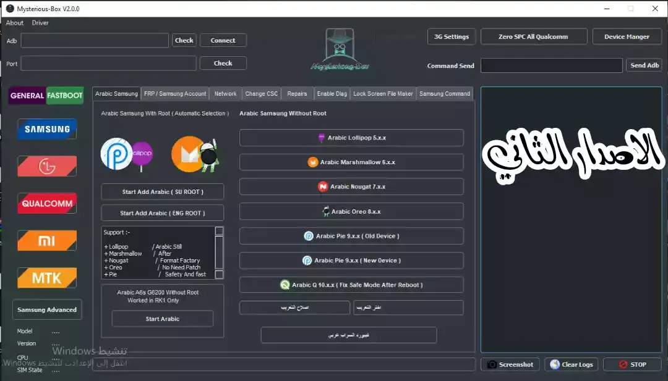Open the Qualcomm brand section
The image size is (668, 381).
(x=47, y=203)
